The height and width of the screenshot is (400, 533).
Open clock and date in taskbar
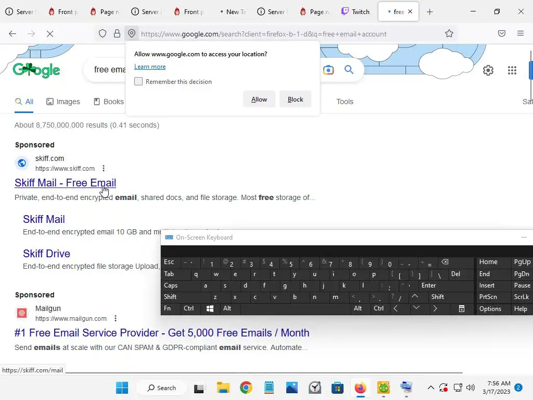496,387
